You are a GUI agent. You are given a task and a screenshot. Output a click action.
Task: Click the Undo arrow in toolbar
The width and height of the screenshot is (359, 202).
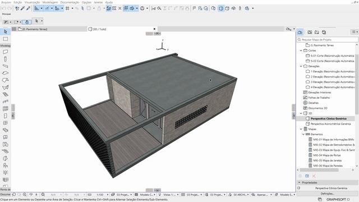pos(4,8)
